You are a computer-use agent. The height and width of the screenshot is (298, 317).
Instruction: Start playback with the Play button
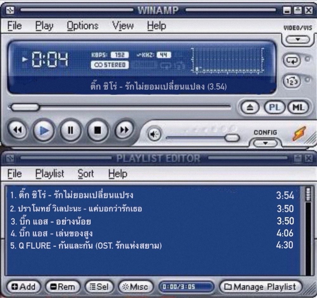44,130
